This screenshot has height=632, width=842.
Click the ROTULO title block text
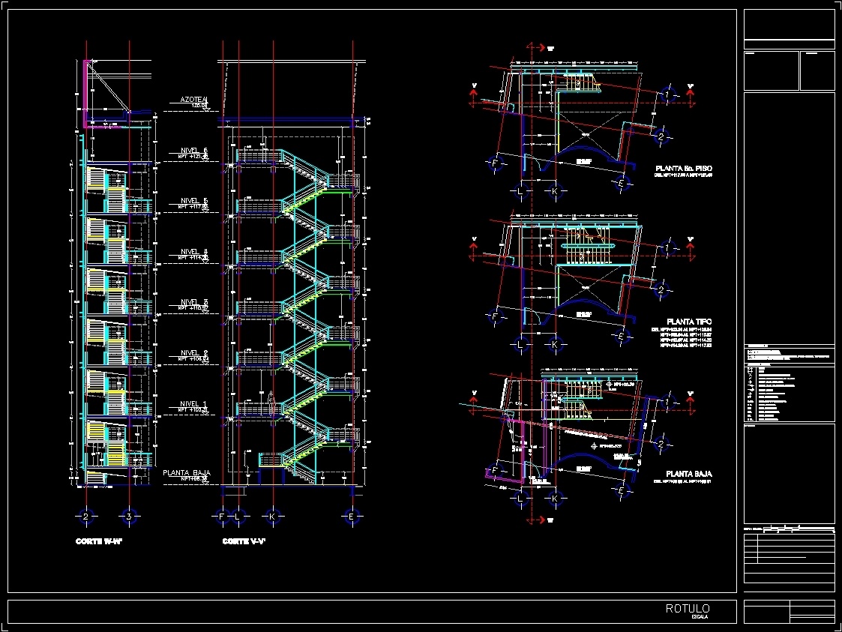pos(688,608)
